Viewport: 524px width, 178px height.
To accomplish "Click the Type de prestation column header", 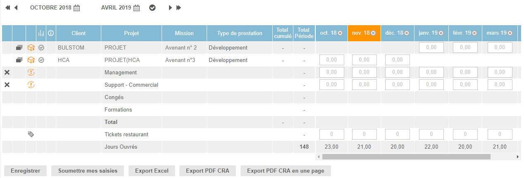I will (240, 33).
